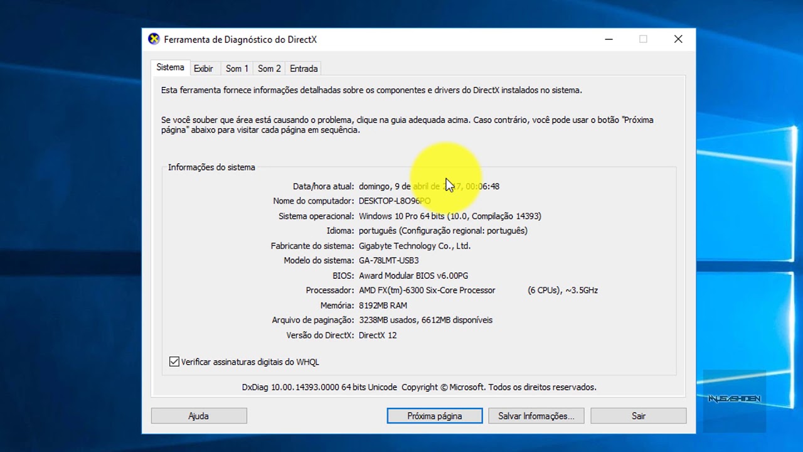Screen dimensions: 803x452
Task: Click the Data/hora atual label
Action: coord(324,186)
